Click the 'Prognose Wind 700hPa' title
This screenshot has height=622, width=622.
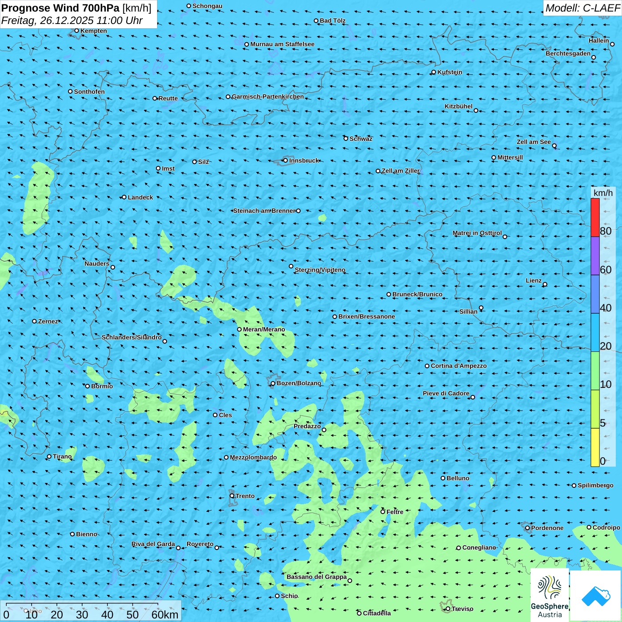pyautogui.click(x=60, y=8)
